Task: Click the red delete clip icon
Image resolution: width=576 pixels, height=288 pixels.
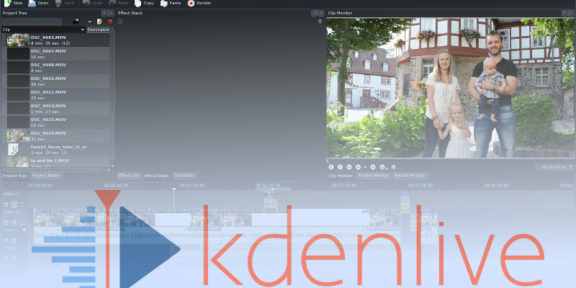Action: [x=110, y=22]
